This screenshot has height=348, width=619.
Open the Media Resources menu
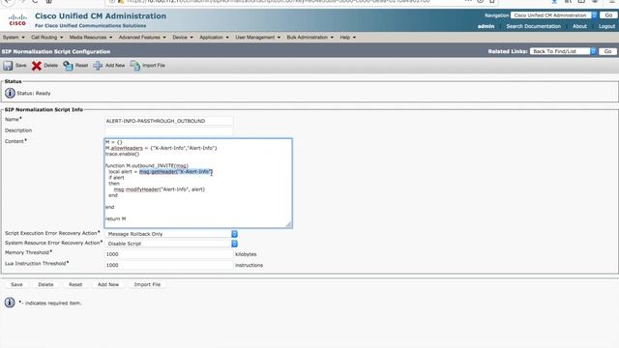(x=91, y=37)
